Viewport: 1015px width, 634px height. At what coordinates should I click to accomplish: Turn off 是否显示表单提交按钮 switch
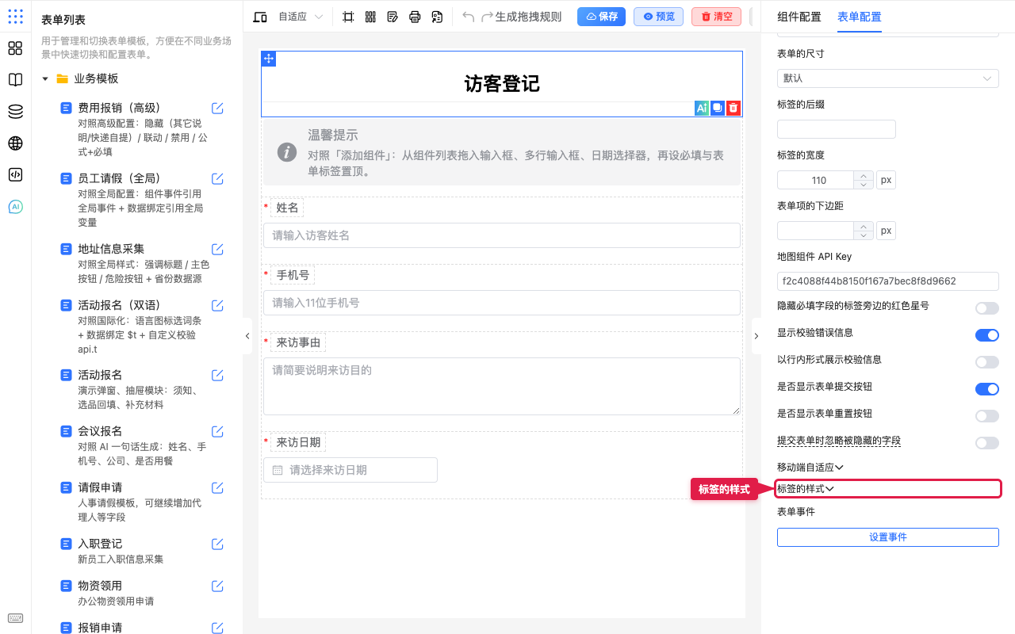pos(986,389)
